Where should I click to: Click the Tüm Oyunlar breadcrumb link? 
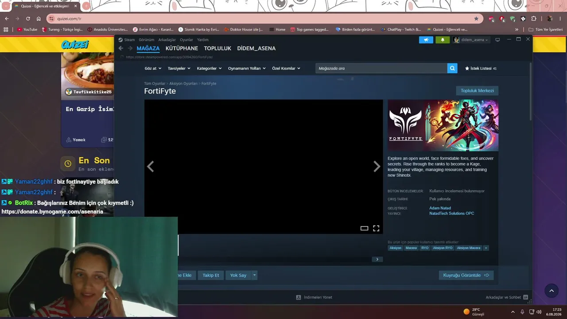point(155,83)
